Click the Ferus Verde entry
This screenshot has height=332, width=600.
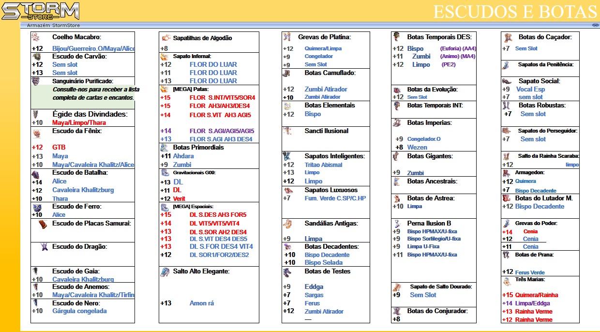(530, 272)
